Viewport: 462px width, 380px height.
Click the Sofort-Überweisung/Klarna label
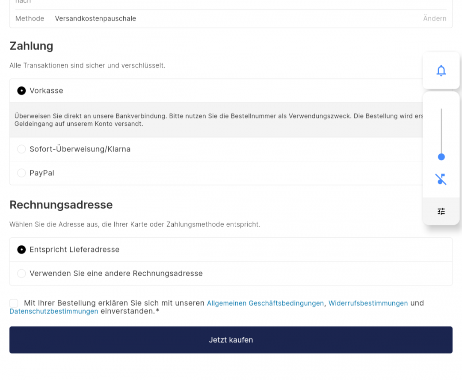point(80,149)
